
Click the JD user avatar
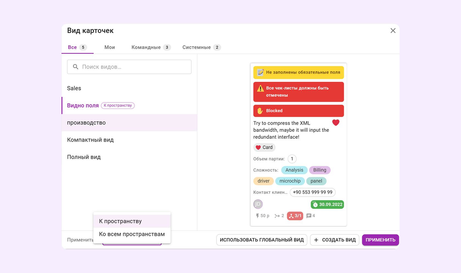(x=258, y=204)
